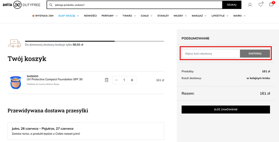The width and height of the screenshot is (279, 142).
Task: Click the magnifier icon in search bar
Action: click(51, 5)
